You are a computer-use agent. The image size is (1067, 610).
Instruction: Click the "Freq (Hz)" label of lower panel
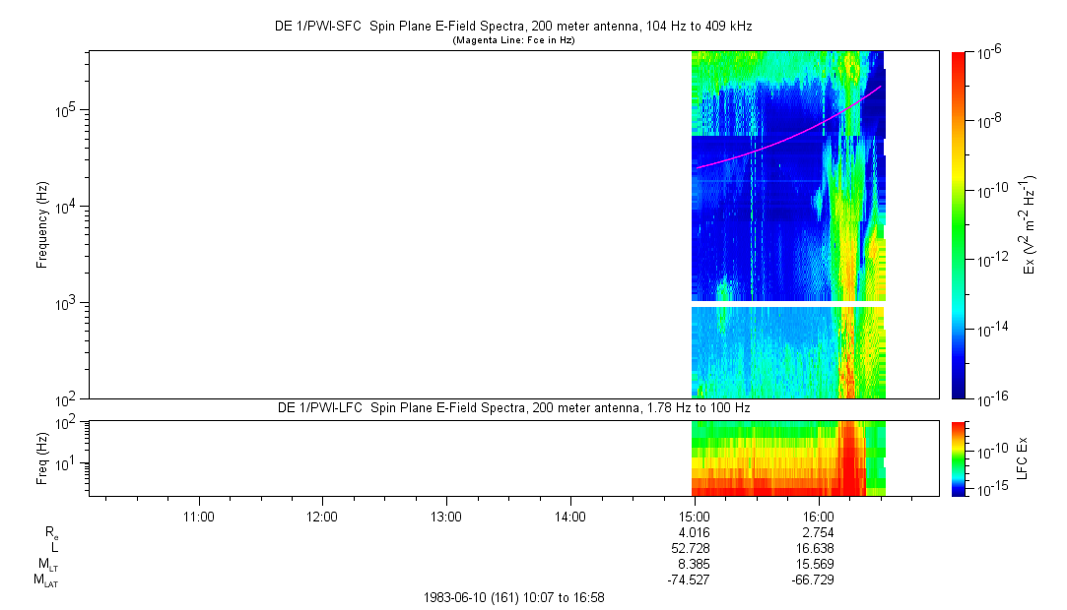(42, 457)
